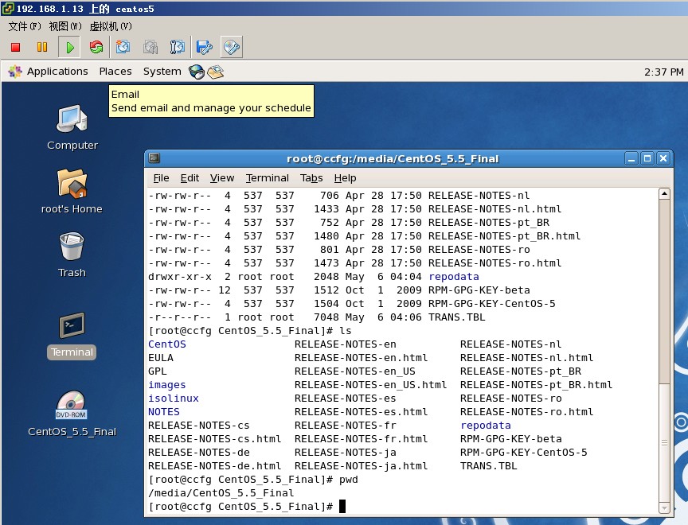
Task: Click the 'isolinux' directory name in ls output
Action: pyautogui.click(x=174, y=399)
